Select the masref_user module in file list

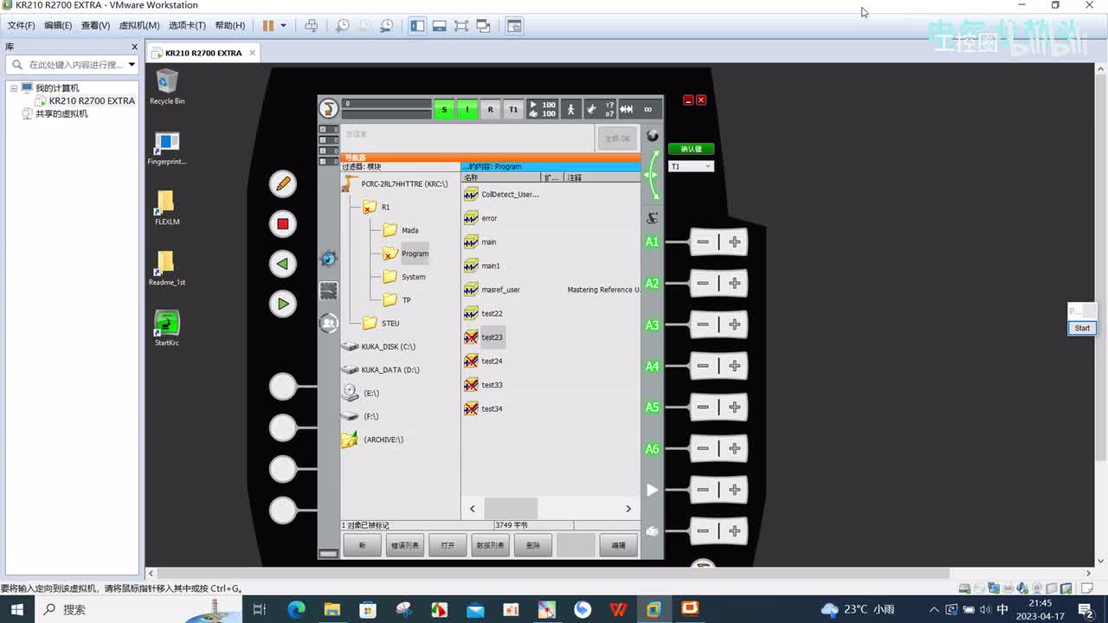(x=492, y=290)
